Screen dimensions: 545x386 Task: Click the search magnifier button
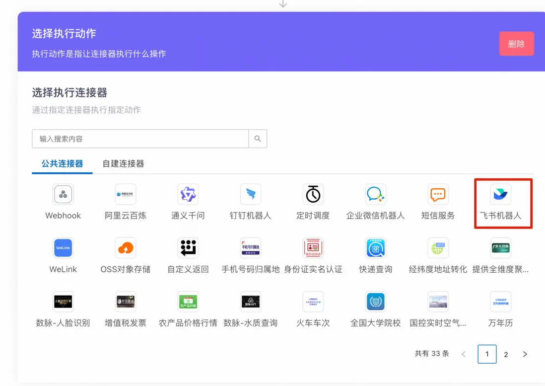[x=258, y=139]
